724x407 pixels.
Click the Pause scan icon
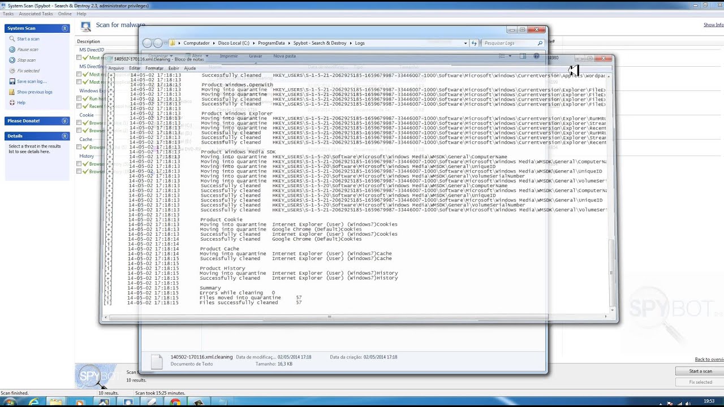point(12,50)
